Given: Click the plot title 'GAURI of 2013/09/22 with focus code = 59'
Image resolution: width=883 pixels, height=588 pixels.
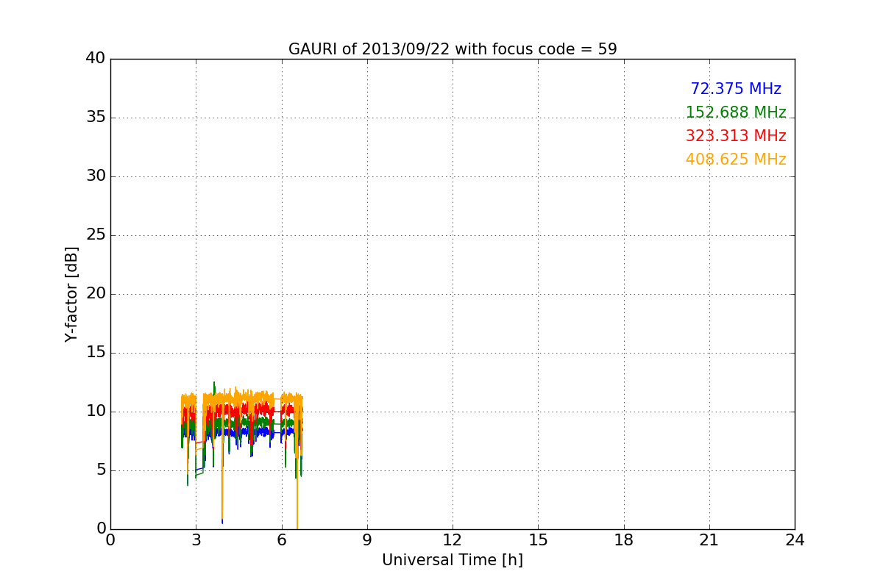Looking at the screenshot, I should 453,49.
